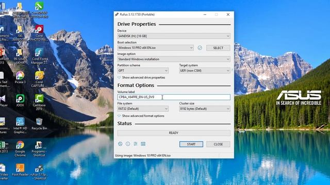Screen dimensions: 330x185
Task: Click the checksum checkmark icon beside Boot selection
Action: 200,48
